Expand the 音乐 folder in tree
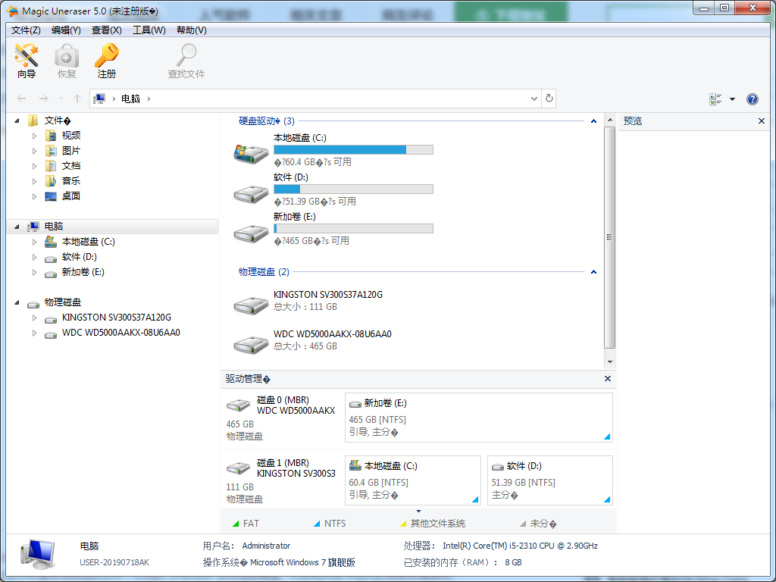This screenshot has width=776, height=582. coord(34,181)
